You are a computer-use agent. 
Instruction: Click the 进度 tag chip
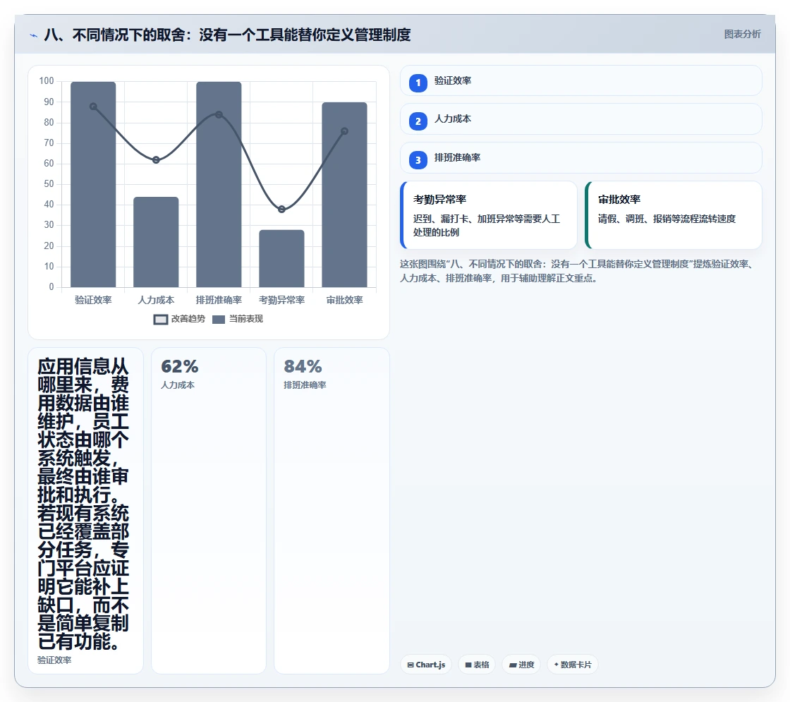click(x=521, y=665)
